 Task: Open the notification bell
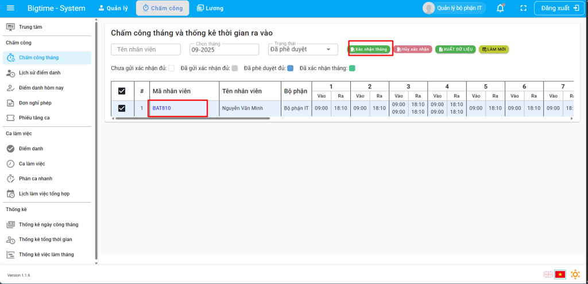click(x=500, y=8)
